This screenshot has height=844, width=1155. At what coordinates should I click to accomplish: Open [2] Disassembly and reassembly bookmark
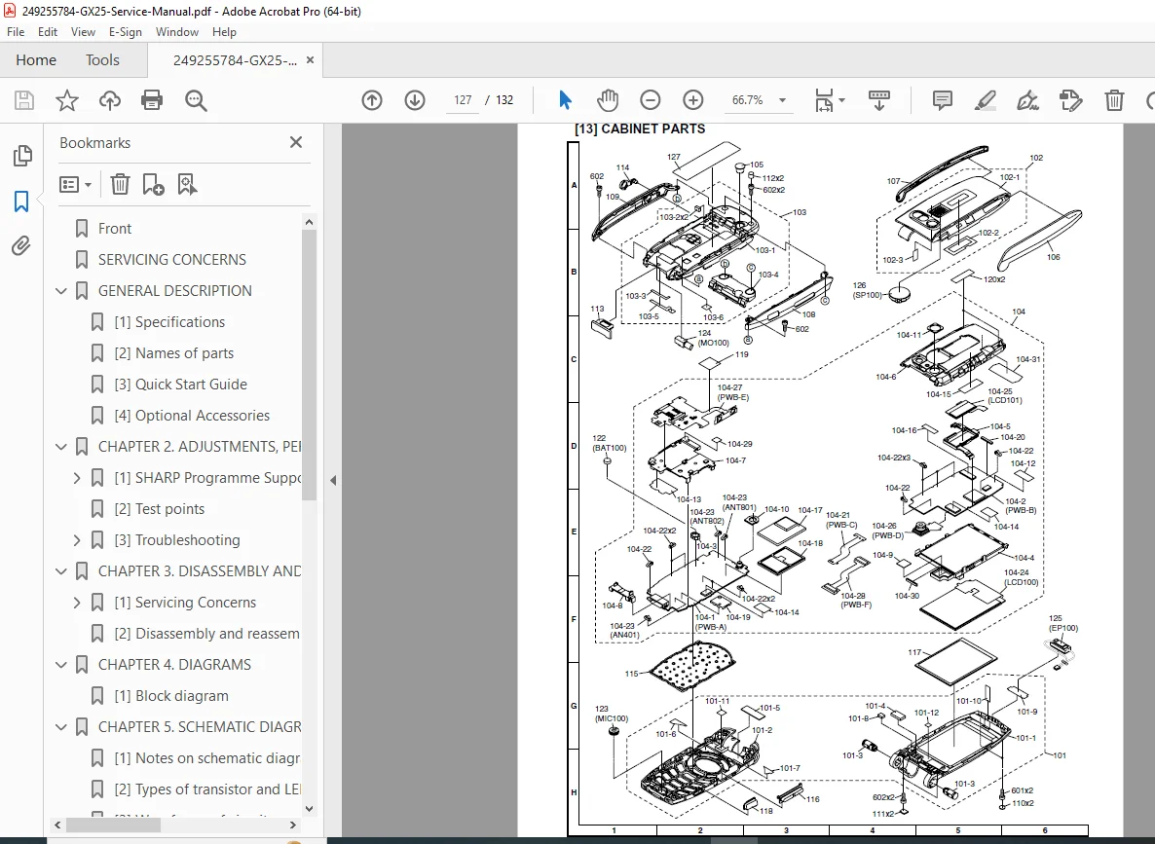tap(206, 634)
